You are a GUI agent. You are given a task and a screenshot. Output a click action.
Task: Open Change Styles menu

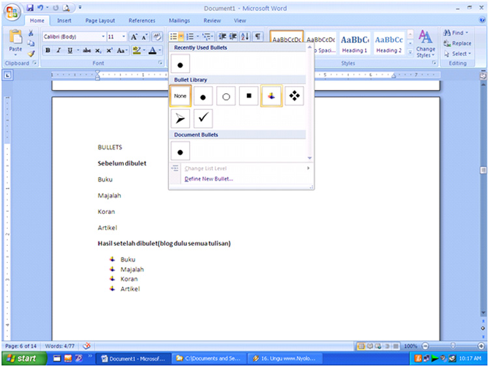click(x=425, y=44)
